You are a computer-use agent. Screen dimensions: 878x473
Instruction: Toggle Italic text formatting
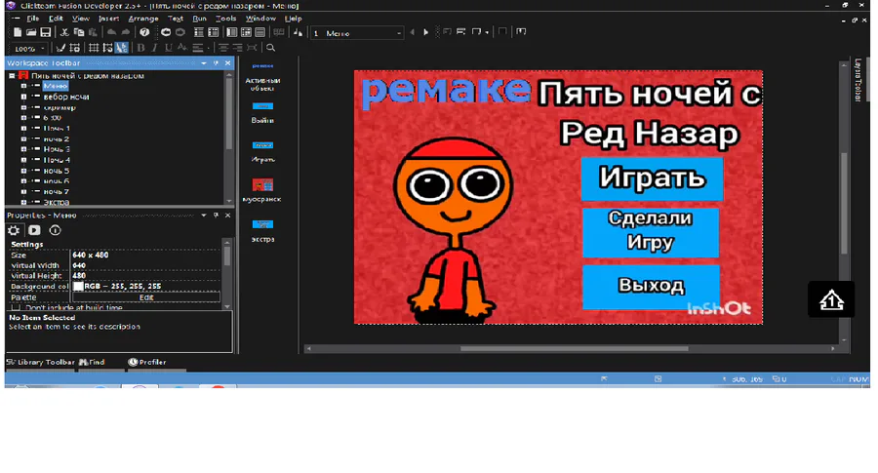click(x=154, y=48)
